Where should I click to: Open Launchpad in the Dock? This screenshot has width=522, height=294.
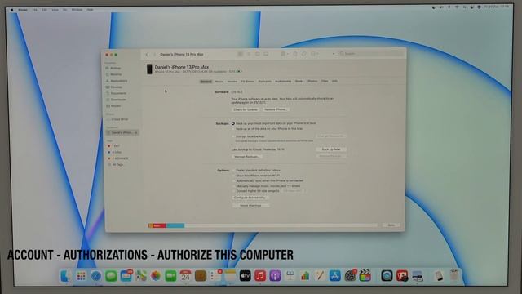pyautogui.click(x=81, y=276)
